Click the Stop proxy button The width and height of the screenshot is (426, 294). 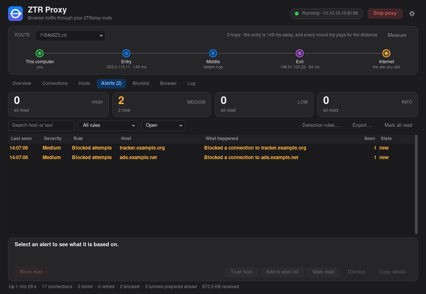(385, 13)
